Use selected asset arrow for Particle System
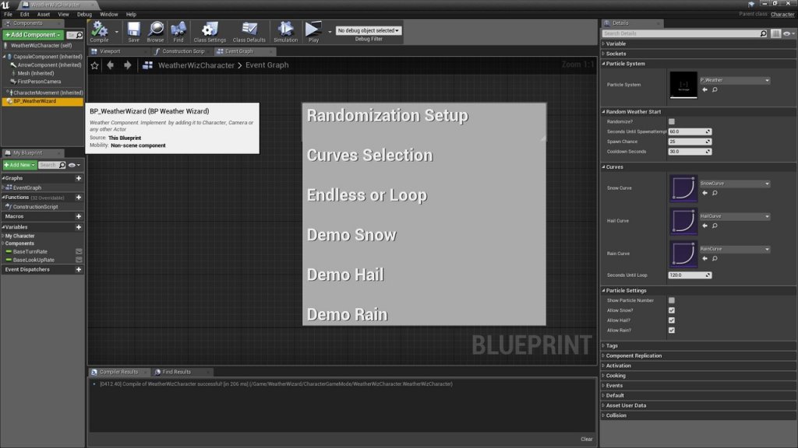 (x=704, y=89)
